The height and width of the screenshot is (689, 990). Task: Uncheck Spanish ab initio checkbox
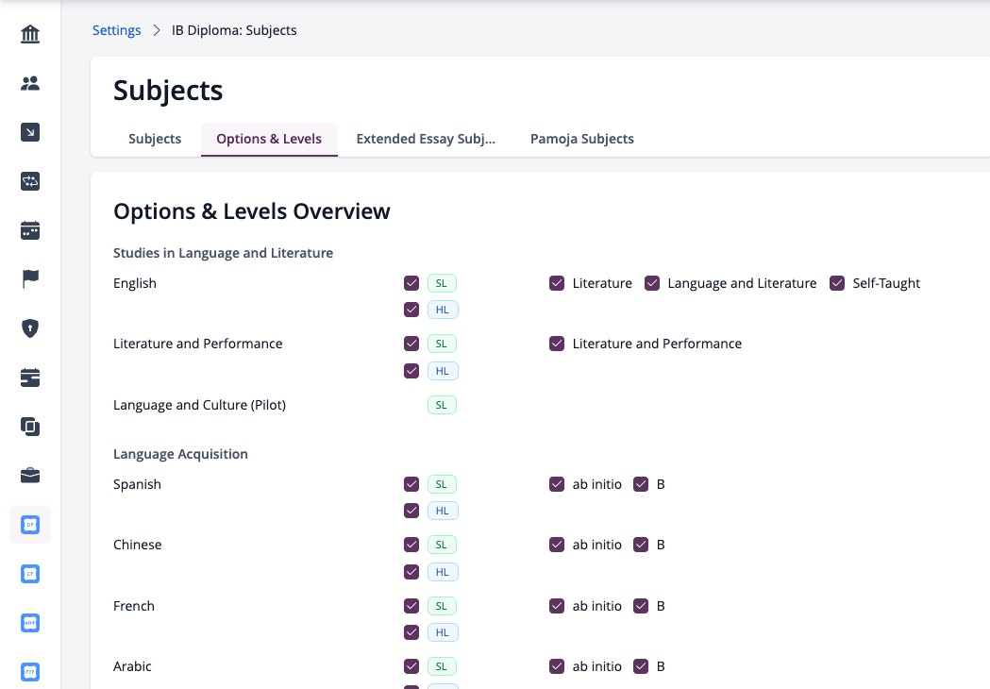pos(556,484)
